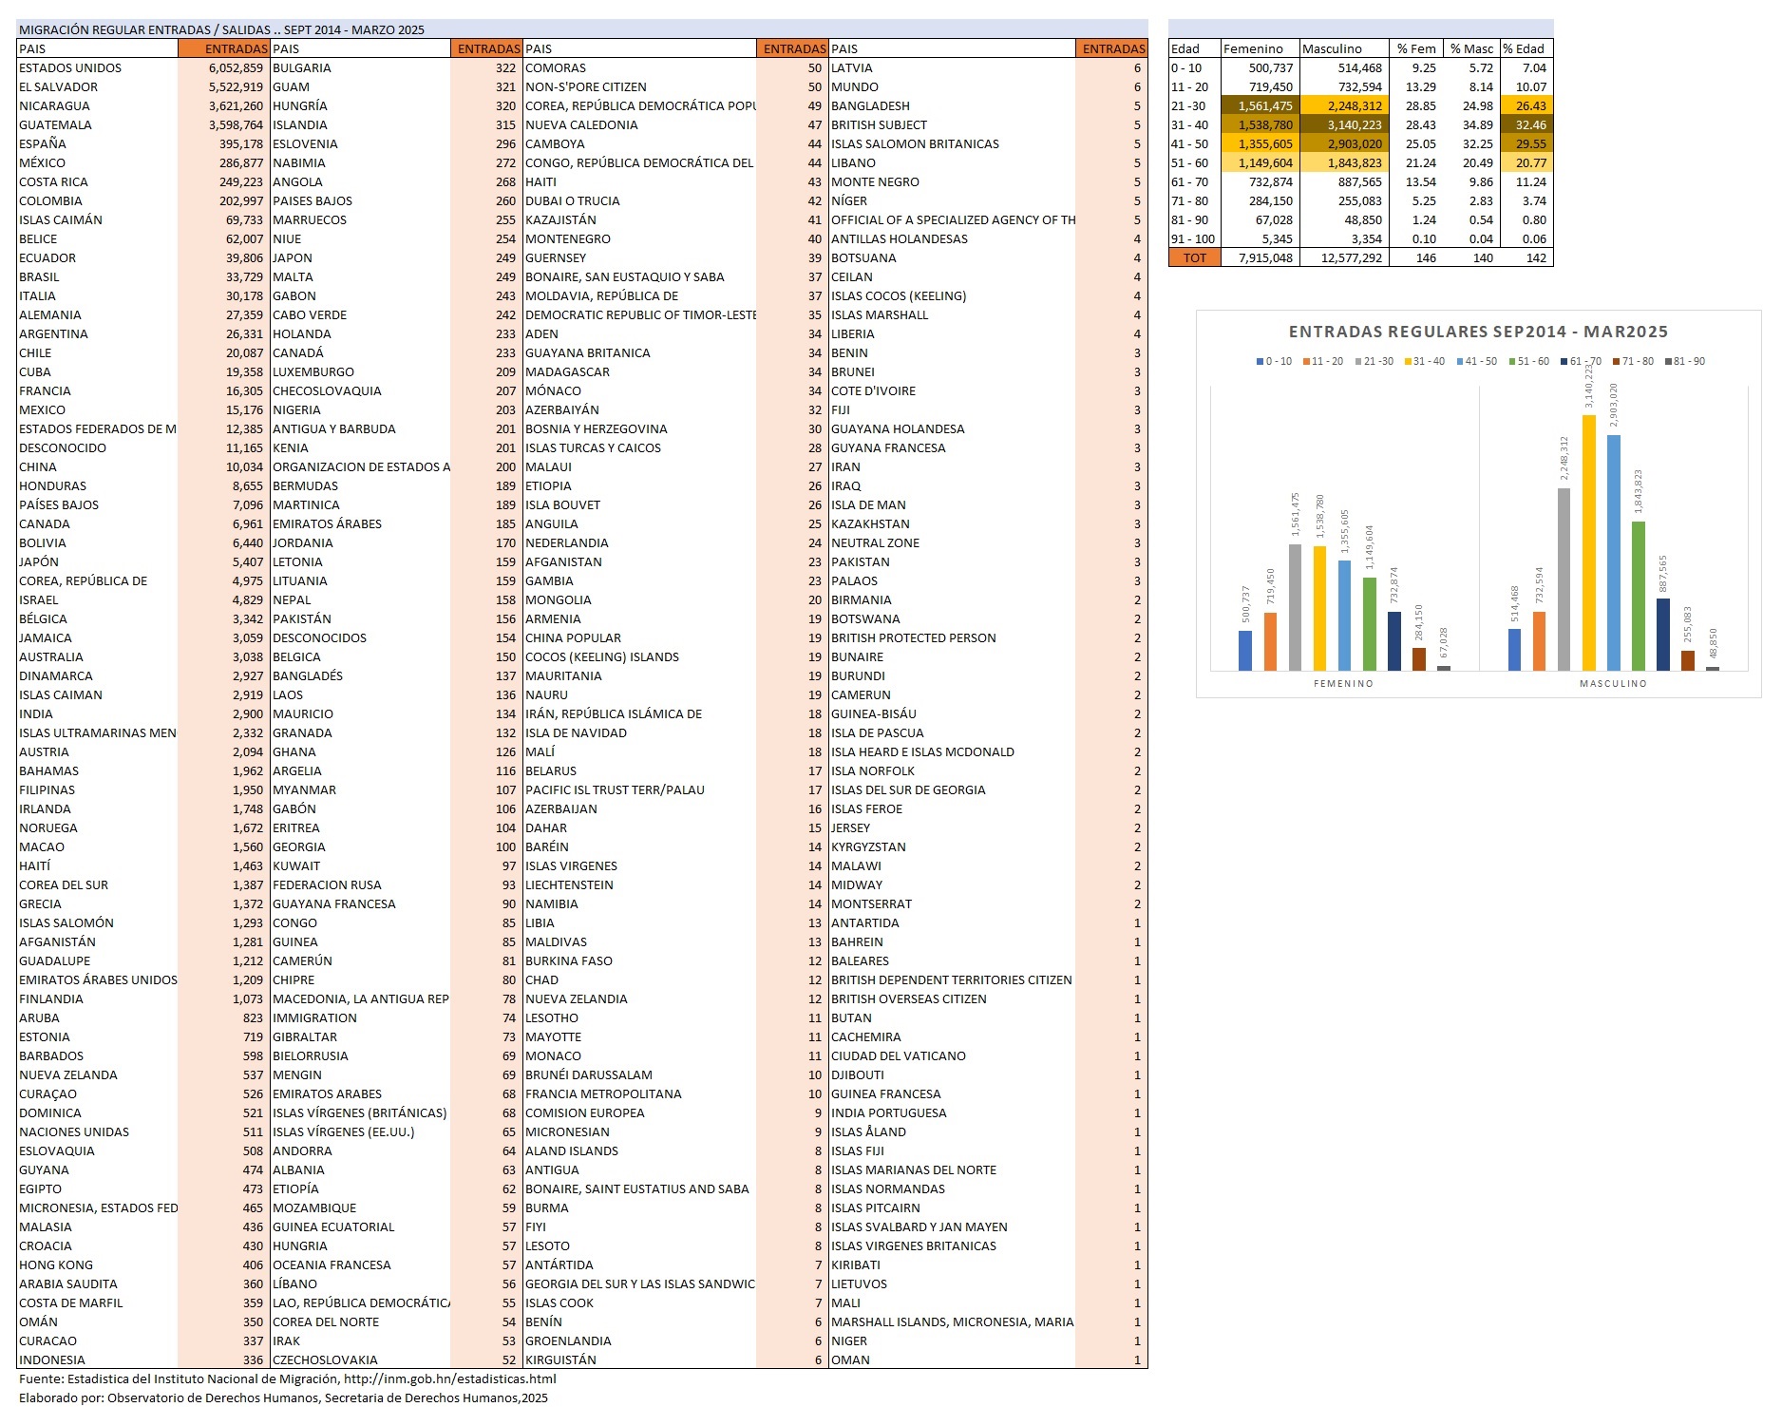Click the 81 - 90 legend entry in chart

coord(1685,361)
